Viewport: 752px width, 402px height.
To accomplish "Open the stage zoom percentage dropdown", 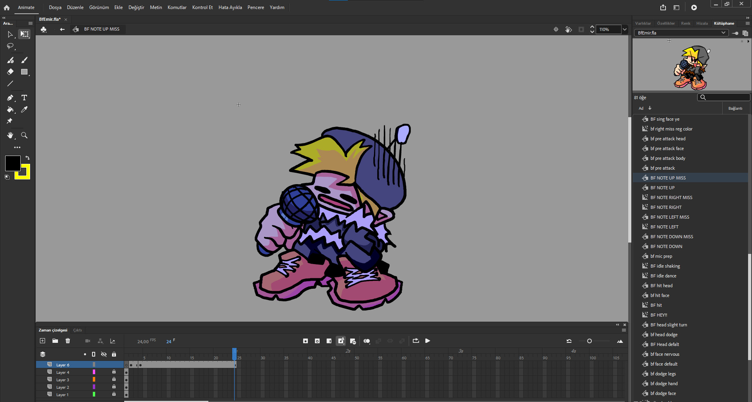I will click(x=625, y=29).
